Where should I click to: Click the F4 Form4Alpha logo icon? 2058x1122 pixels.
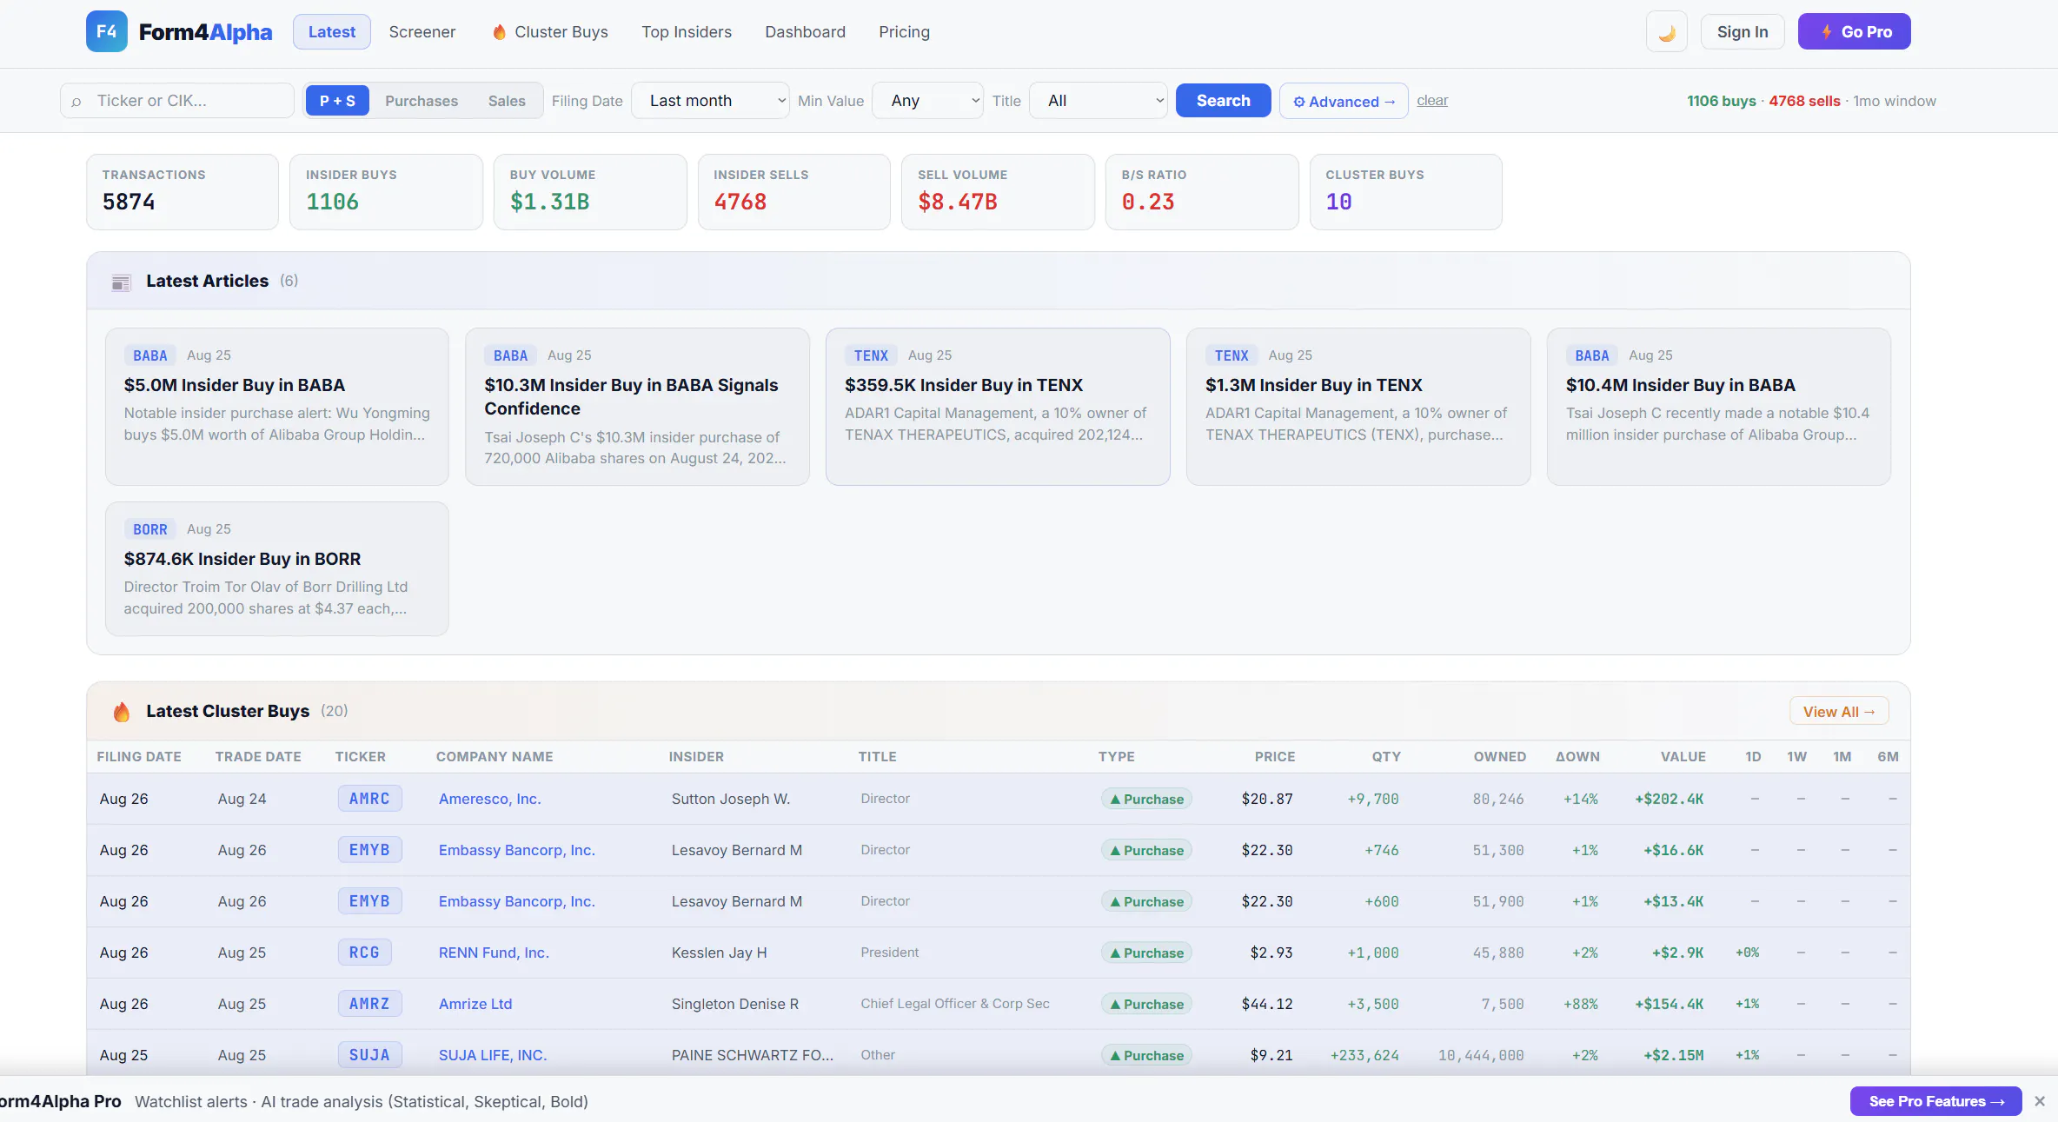point(107,32)
